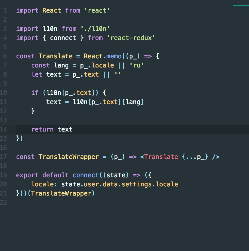The width and height of the screenshot is (249, 251).
Task: Click l10n identifier in line 3 import
Action: pyautogui.click(x=50, y=29)
